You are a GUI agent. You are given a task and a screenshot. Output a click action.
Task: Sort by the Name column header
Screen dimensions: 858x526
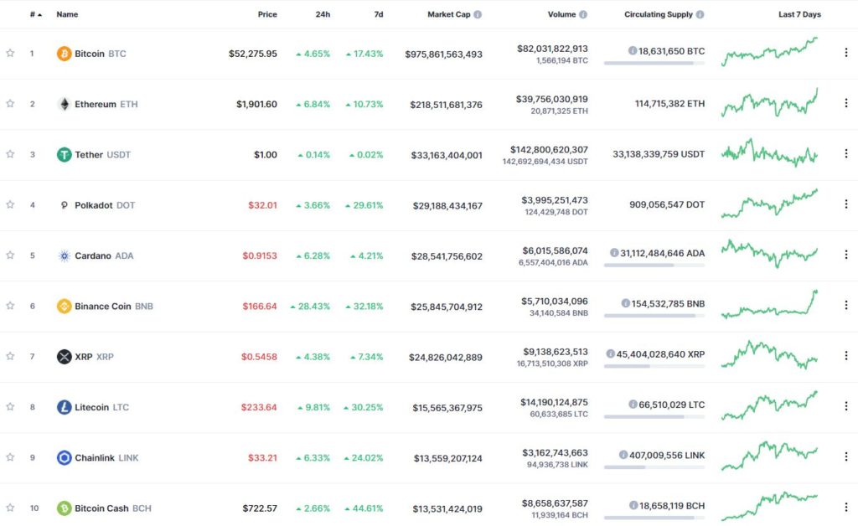(67, 14)
